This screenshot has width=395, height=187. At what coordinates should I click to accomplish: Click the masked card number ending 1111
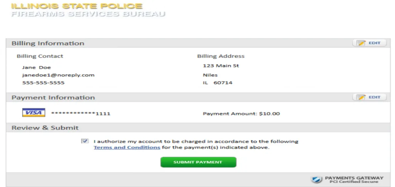(81, 114)
